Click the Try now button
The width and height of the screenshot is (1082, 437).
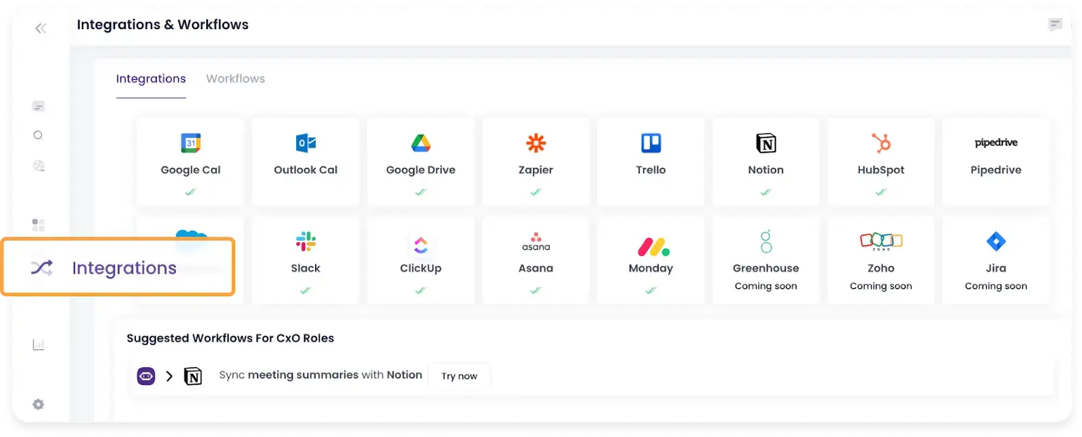tap(460, 376)
